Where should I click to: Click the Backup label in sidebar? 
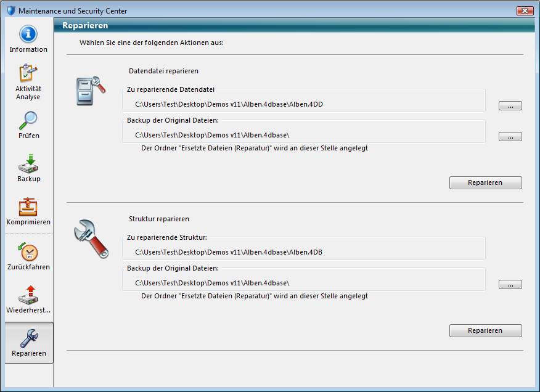29,179
